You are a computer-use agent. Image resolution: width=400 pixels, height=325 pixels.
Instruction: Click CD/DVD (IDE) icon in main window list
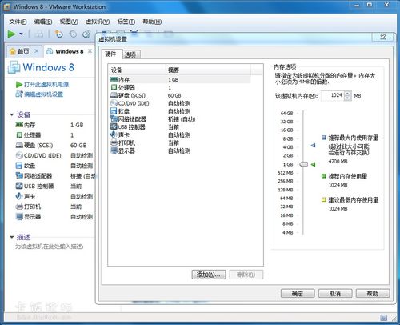click(x=19, y=155)
